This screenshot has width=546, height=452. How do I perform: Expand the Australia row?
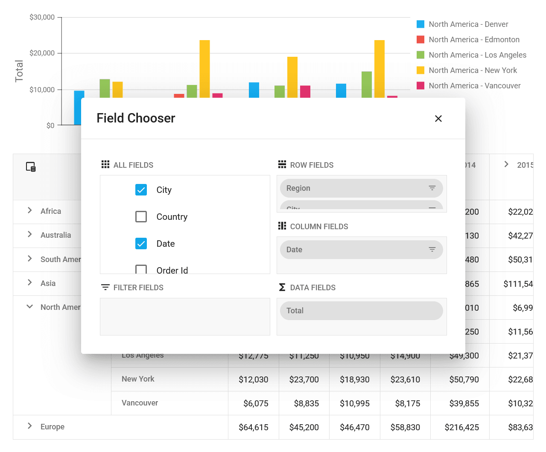click(x=30, y=234)
